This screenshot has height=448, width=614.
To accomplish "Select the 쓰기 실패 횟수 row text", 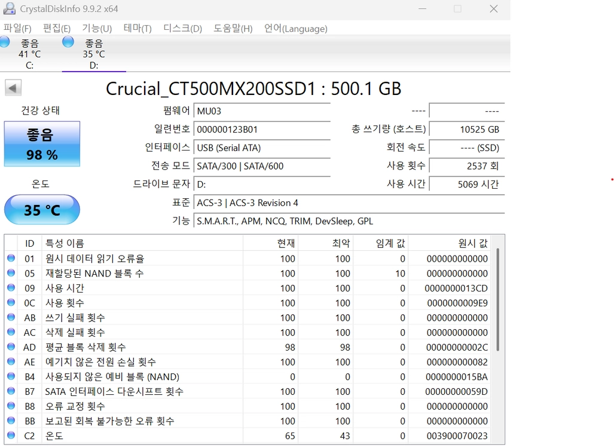I will point(75,318).
